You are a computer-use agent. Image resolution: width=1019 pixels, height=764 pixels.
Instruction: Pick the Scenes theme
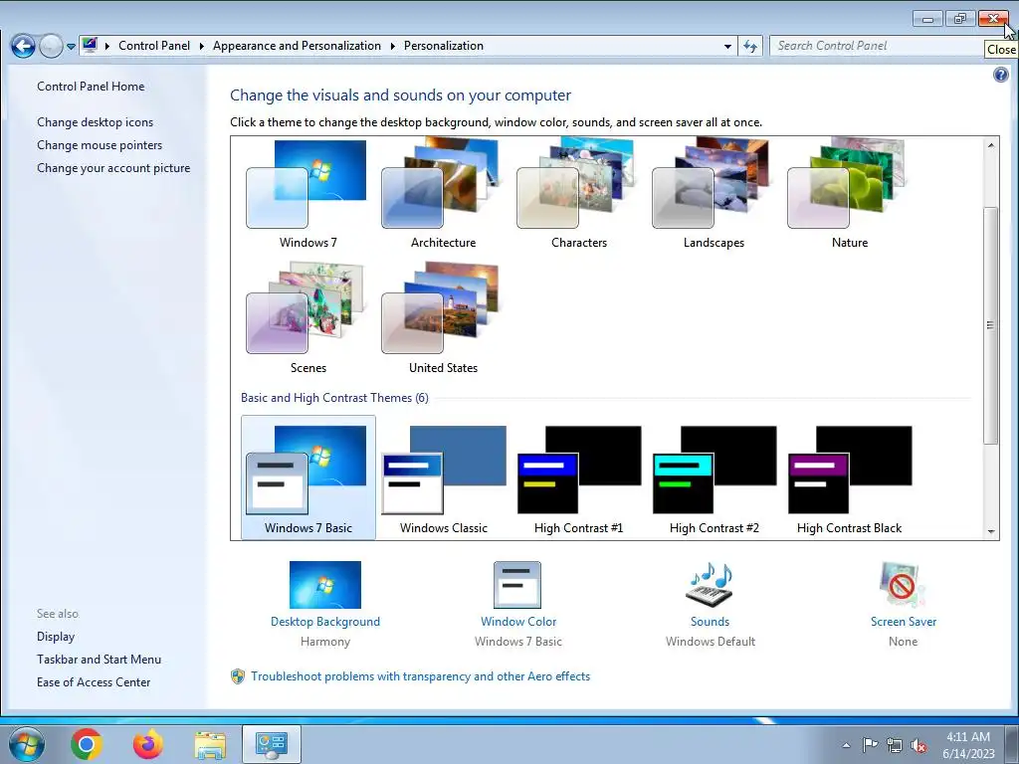click(307, 318)
